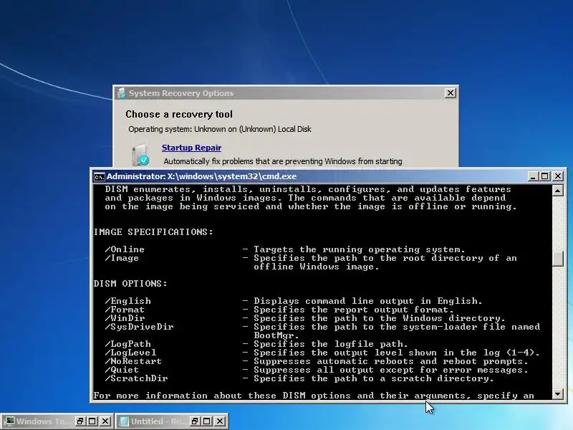The image size is (573, 430).
Task: Click the /WinDir option text
Action: (x=125, y=318)
